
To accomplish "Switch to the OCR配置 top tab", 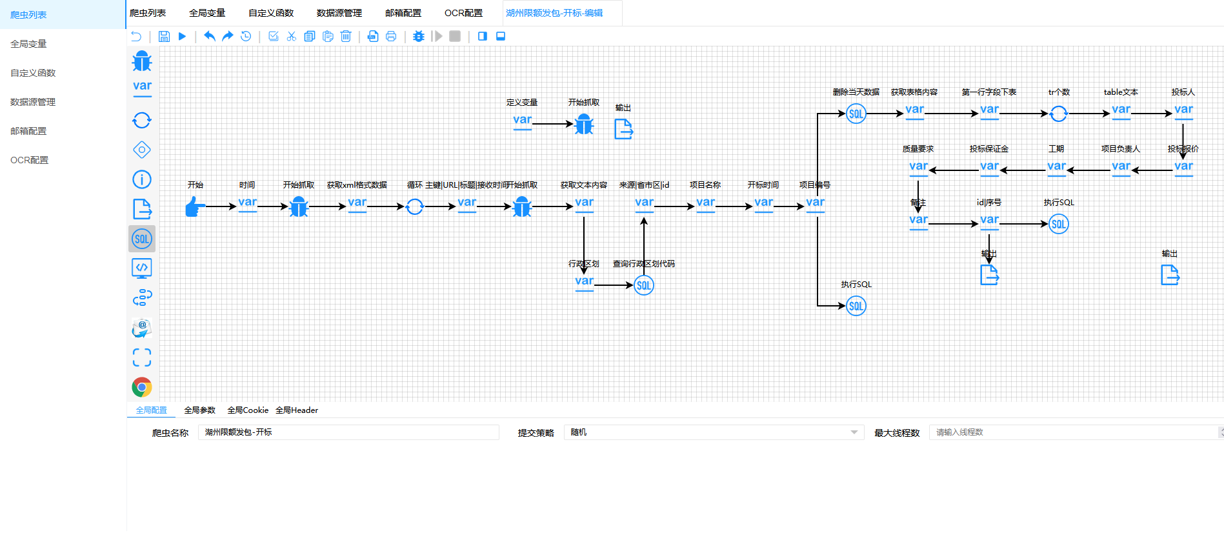I will [x=463, y=13].
